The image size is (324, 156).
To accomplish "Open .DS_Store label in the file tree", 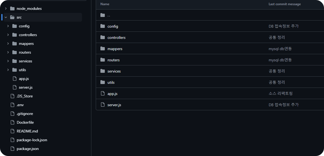I will (x=25, y=96).
